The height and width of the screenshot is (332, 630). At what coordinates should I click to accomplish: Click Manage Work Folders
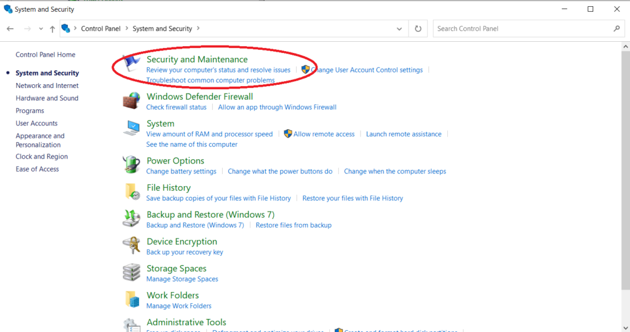[x=179, y=306]
